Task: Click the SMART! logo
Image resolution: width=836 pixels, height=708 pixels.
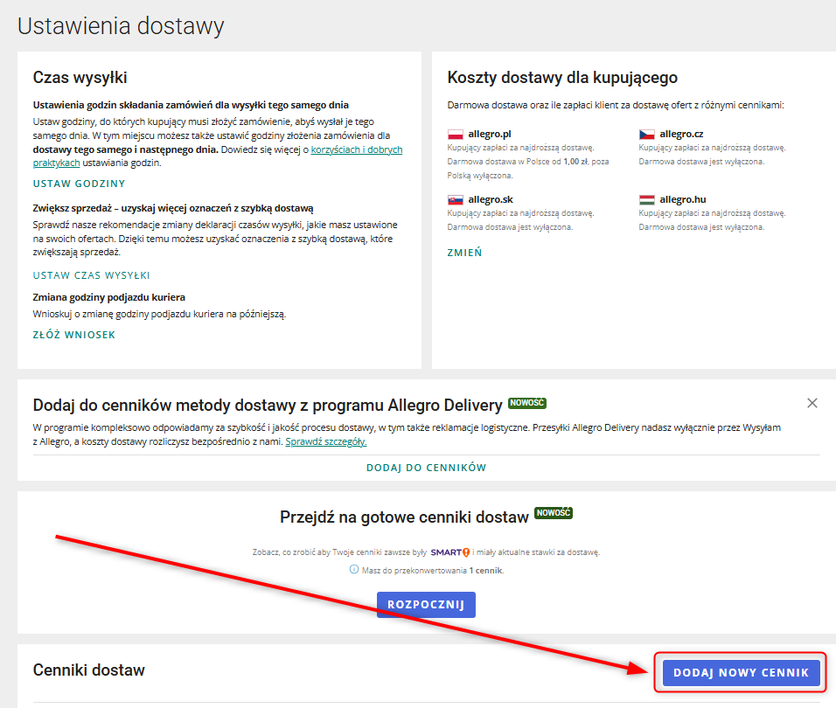Action: (x=450, y=552)
